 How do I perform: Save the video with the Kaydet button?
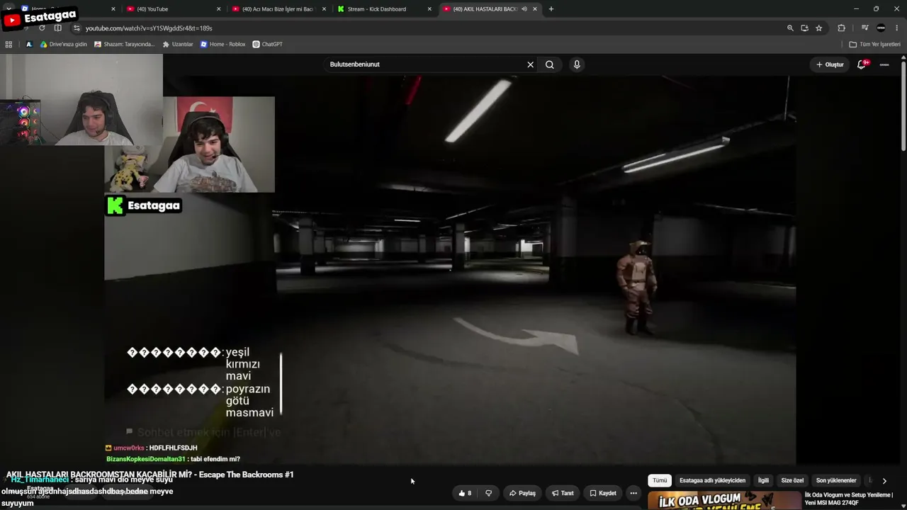pyautogui.click(x=604, y=493)
